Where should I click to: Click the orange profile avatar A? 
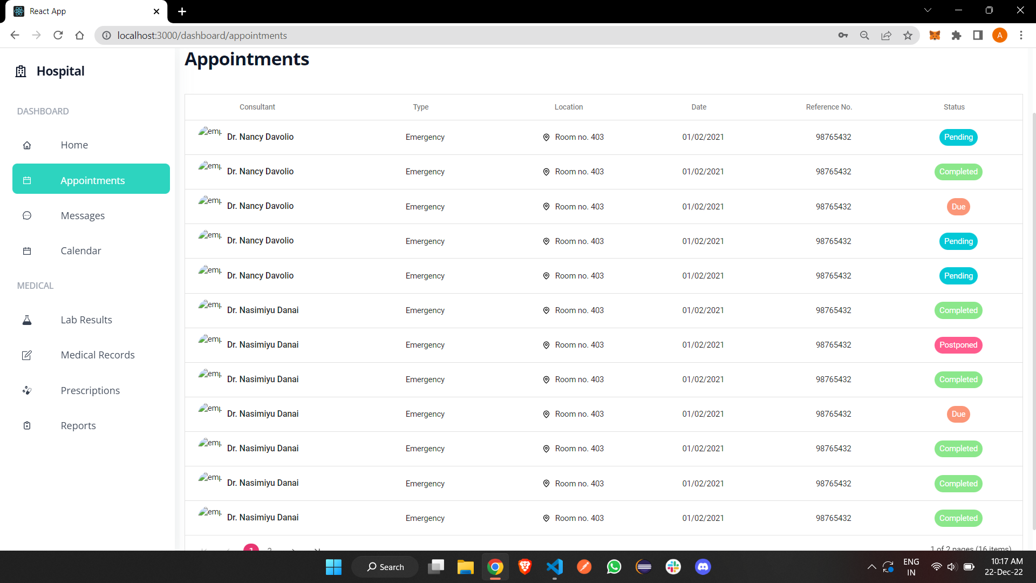1000,35
